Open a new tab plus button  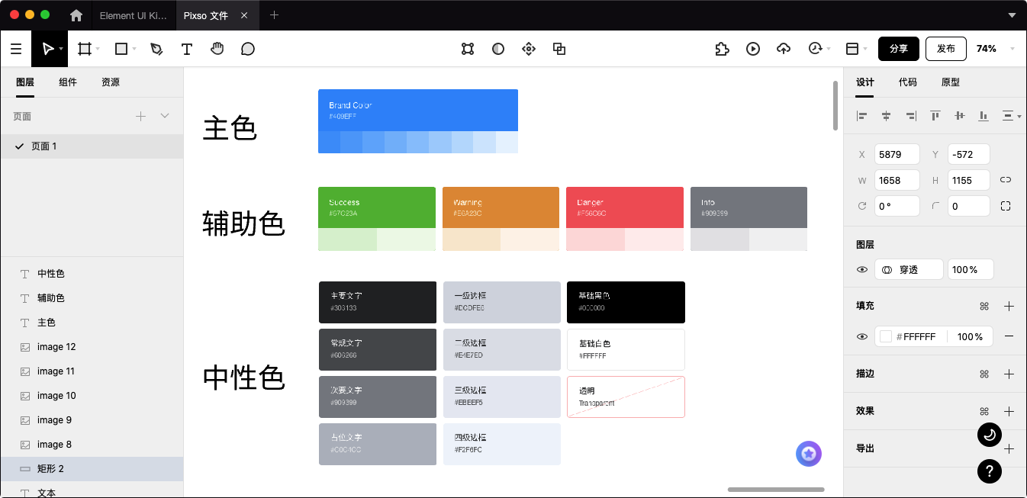pos(274,15)
